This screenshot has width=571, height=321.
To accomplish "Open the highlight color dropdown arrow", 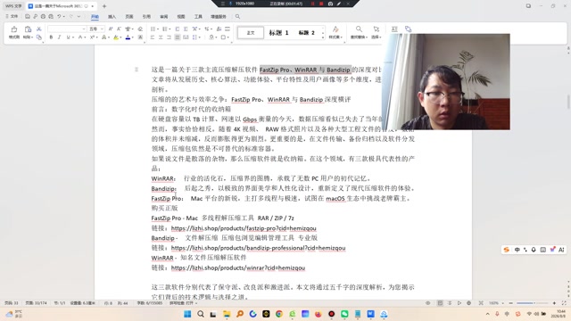I will (120, 37).
